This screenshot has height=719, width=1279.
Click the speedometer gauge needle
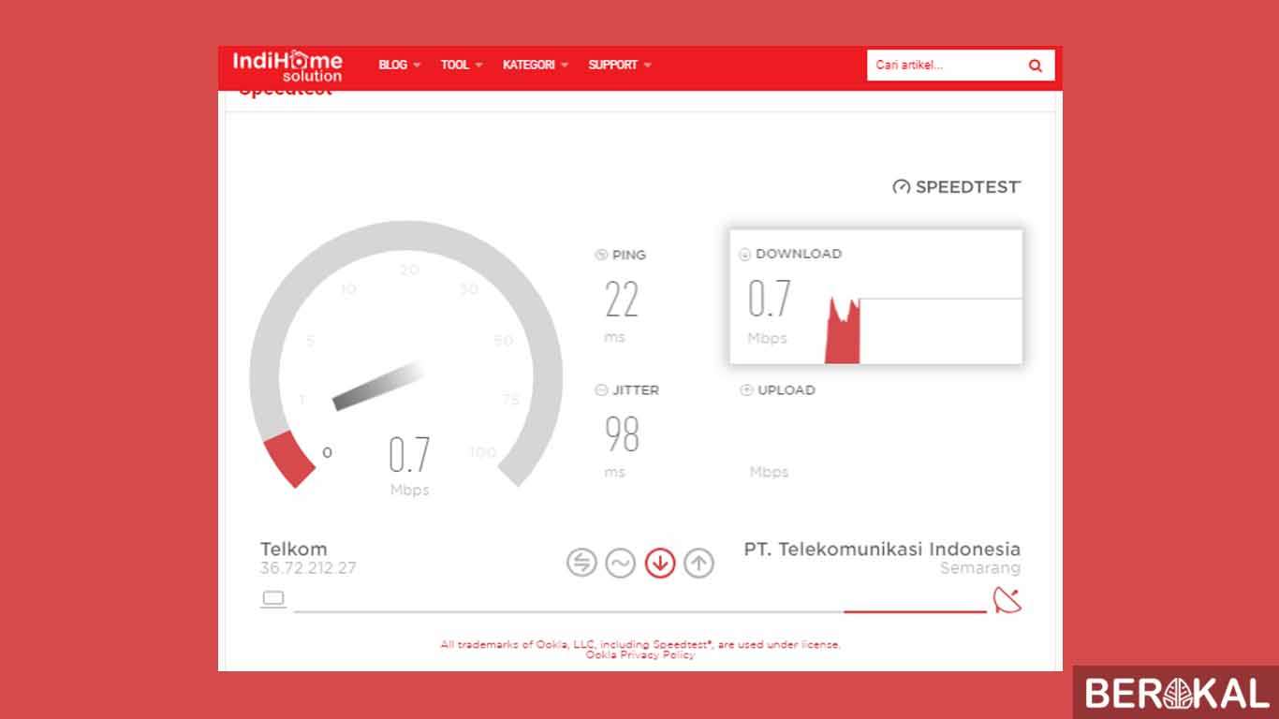(379, 387)
